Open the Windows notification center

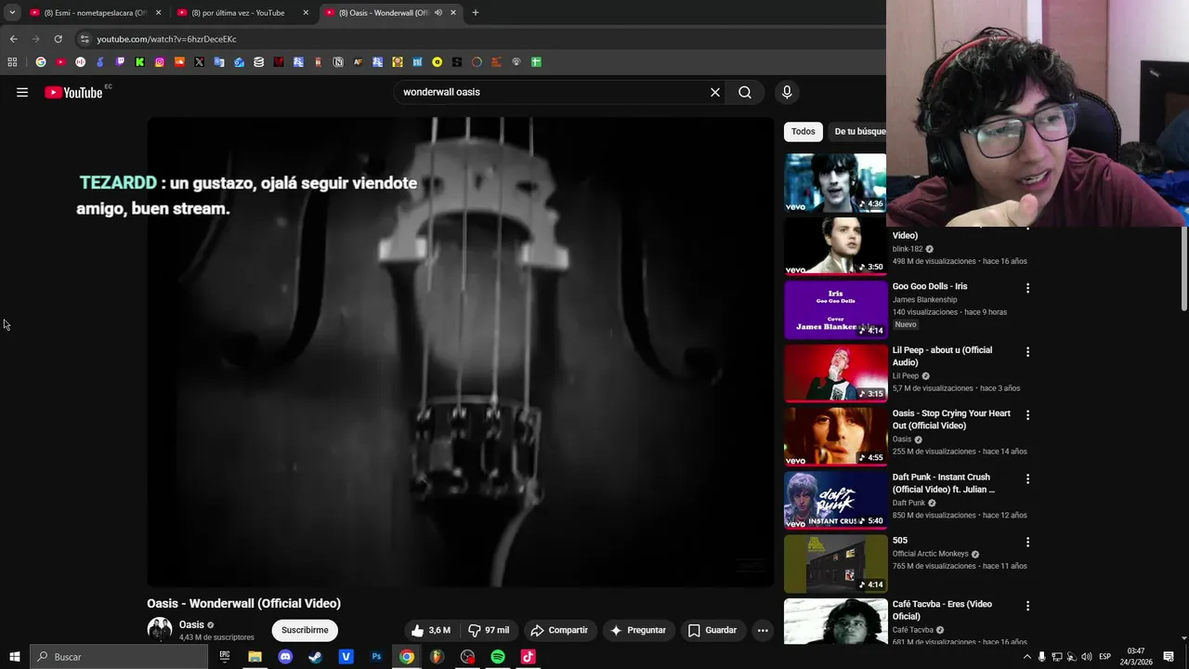point(1169,657)
